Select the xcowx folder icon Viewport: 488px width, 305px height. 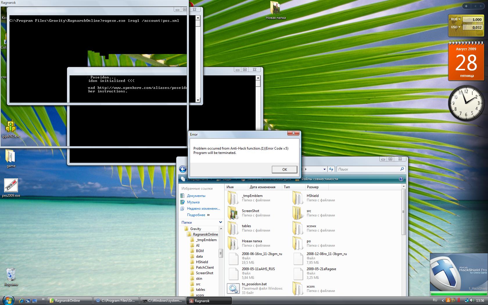pos(298,228)
